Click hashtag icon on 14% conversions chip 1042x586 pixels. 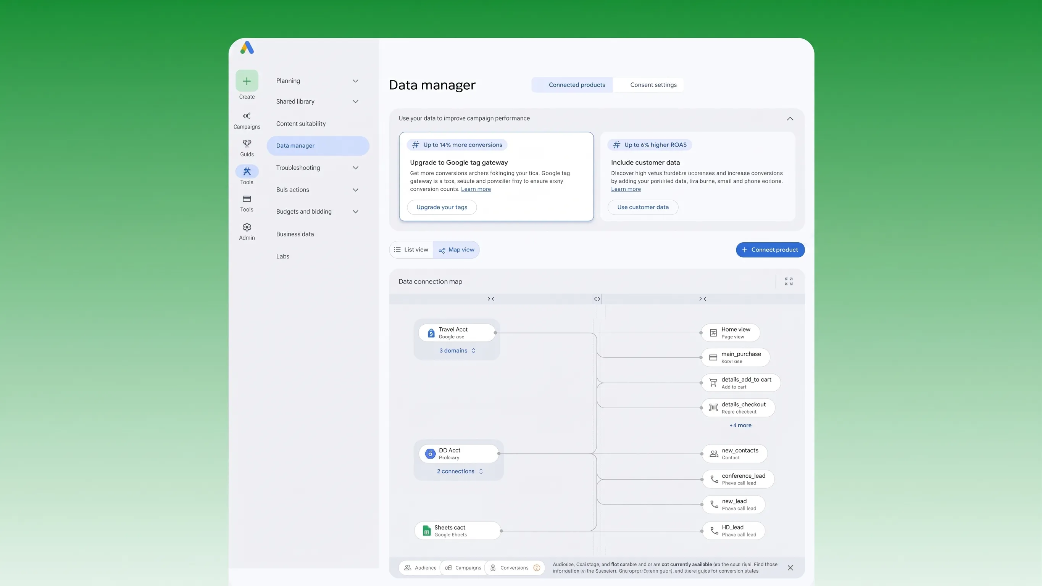point(415,145)
